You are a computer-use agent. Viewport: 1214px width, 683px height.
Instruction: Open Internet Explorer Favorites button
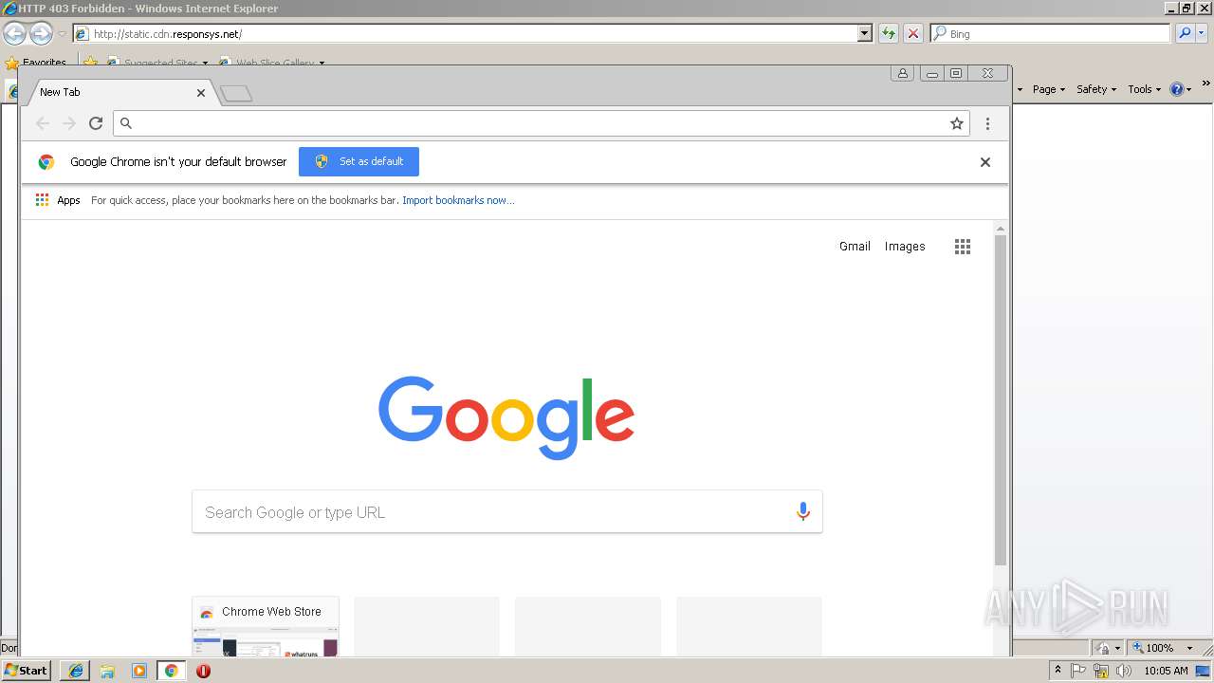[x=35, y=63]
